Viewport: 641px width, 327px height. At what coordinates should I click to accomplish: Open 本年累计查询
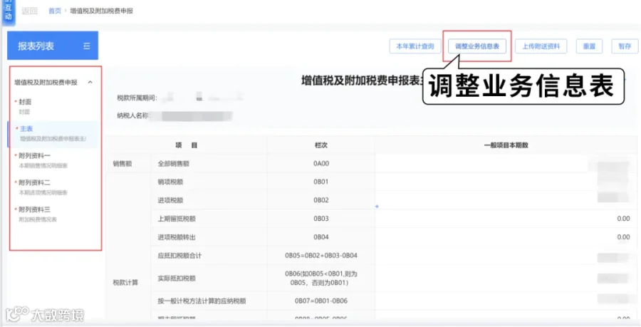(x=415, y=46)
